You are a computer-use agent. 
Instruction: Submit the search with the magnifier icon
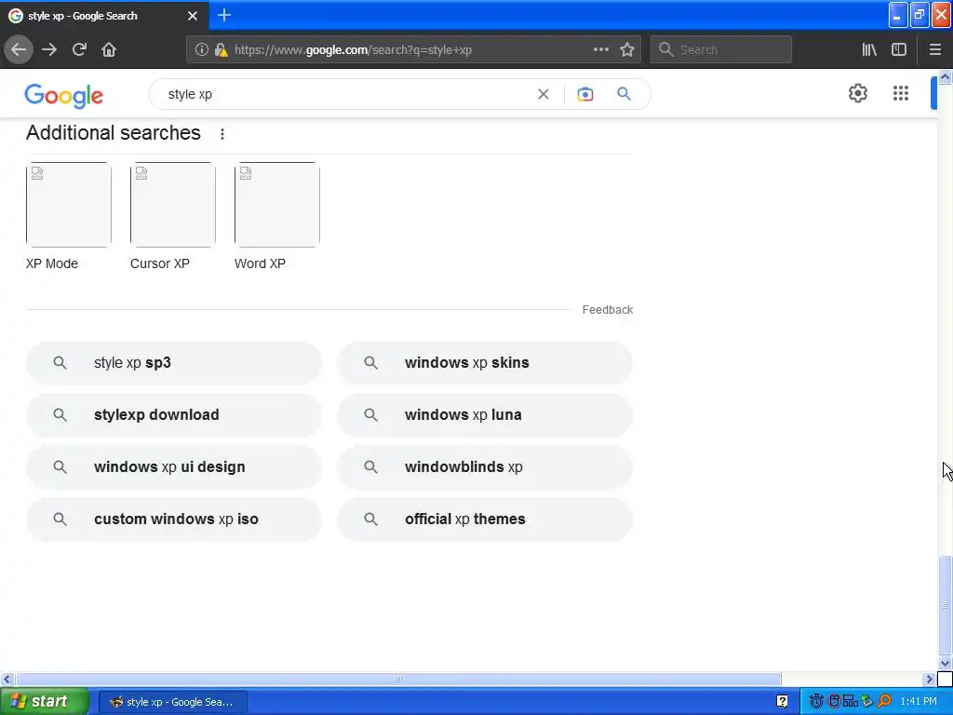point(624,94)
